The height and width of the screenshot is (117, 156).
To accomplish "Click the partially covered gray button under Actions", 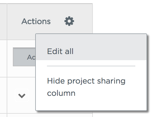I will tap(24, 57).
